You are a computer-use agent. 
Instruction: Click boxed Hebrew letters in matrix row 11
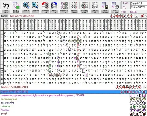pos(56,75)
